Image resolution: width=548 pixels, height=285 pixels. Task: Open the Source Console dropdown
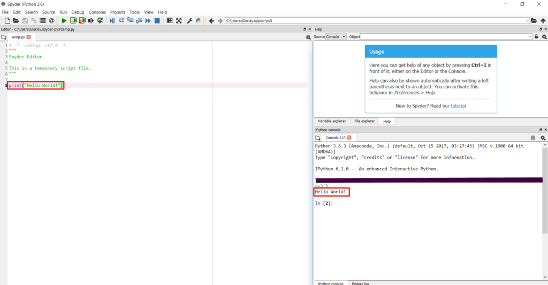336,36
